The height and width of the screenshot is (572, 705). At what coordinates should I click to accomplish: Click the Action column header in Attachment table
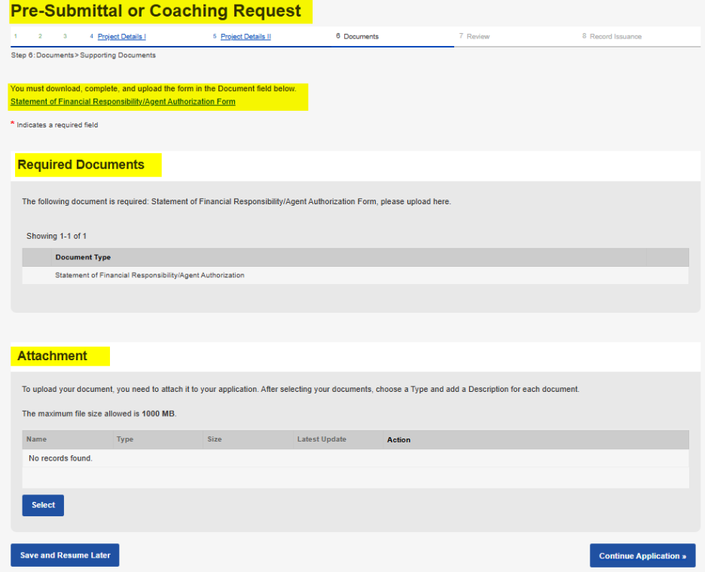(x=398, y=439)
